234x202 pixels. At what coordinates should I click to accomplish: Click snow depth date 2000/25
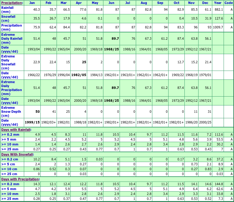tap(205, 123)
